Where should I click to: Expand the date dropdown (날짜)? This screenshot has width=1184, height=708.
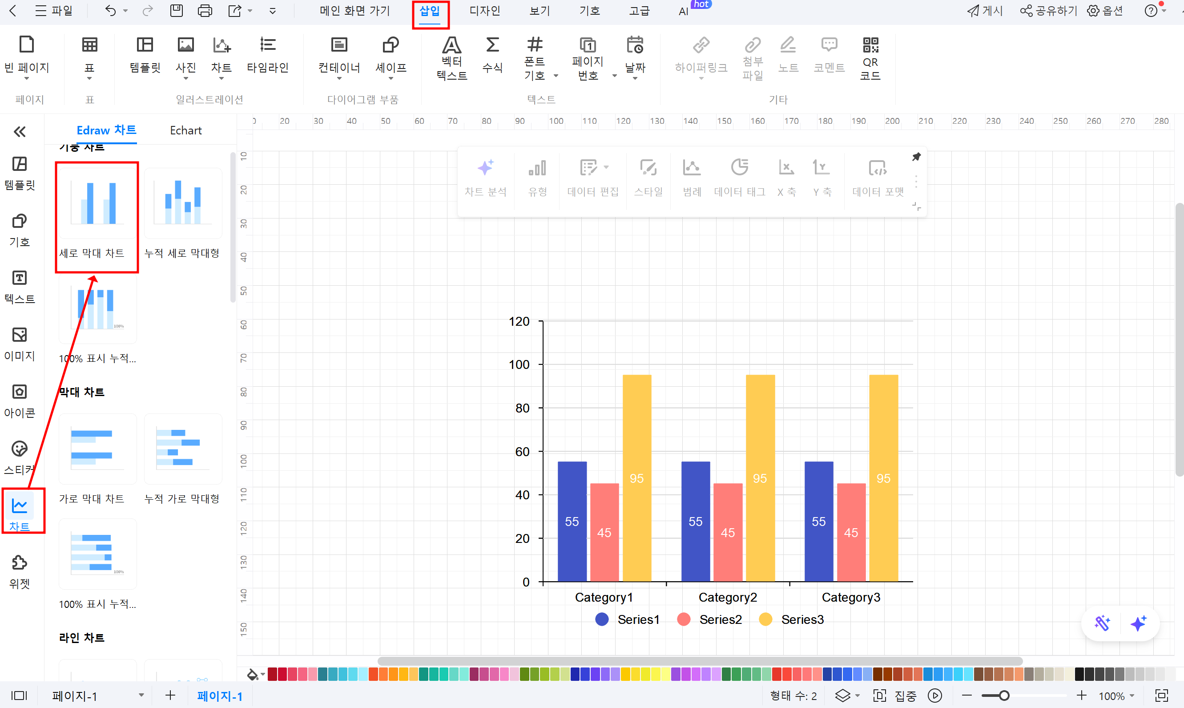tap(635, 79)
